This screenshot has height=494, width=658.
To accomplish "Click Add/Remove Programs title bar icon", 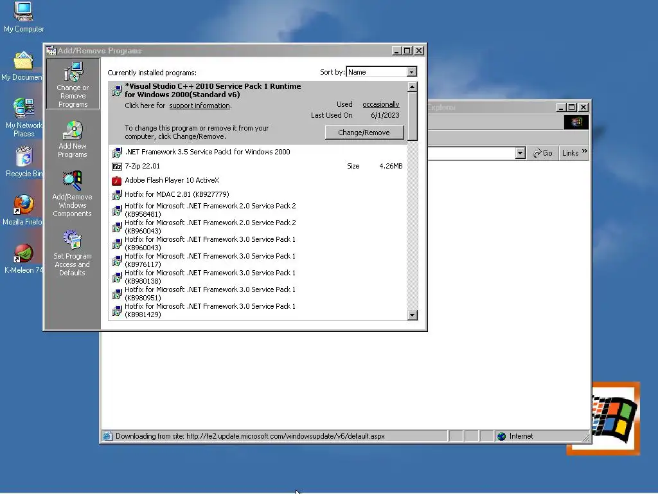I will (51, 51).
